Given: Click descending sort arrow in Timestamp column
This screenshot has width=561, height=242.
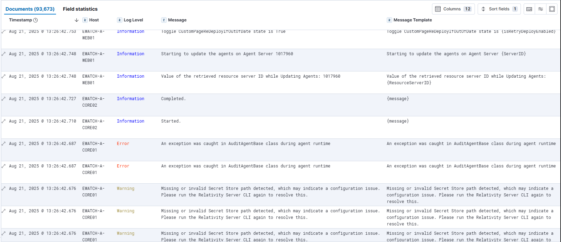Looking at the screenshot, I should (x=76, y=20).
